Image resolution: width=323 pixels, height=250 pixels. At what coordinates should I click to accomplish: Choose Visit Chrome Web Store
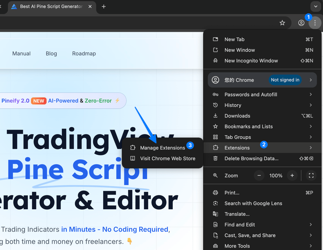coord(168,159)
